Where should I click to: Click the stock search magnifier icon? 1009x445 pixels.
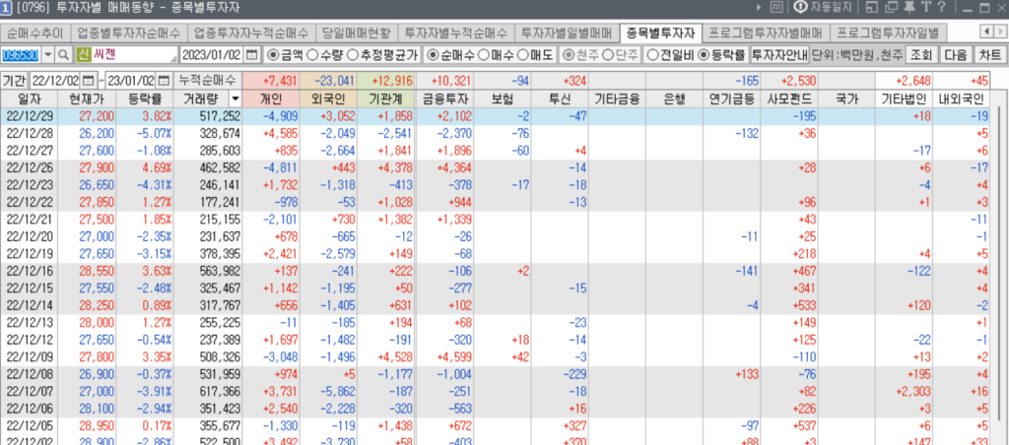coord(64,54)
